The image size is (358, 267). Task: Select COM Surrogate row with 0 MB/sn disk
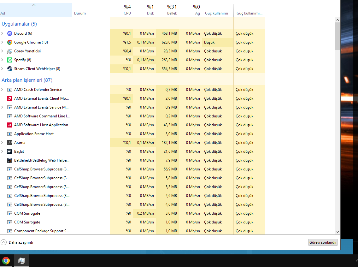pyautogui.click(x=132, y=222)
